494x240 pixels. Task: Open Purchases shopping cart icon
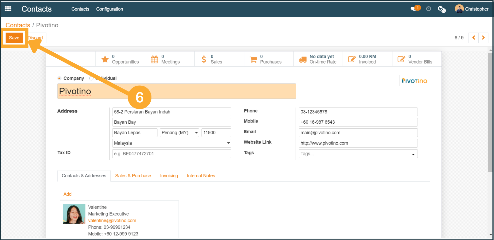pyautogui.click(x=253, y=59)
